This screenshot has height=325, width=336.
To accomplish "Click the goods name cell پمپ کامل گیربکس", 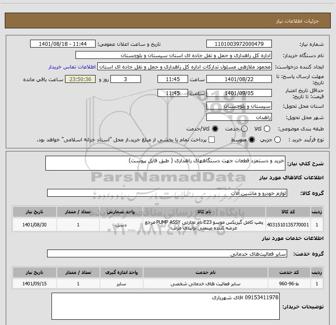I will click(x=204, y=225).
